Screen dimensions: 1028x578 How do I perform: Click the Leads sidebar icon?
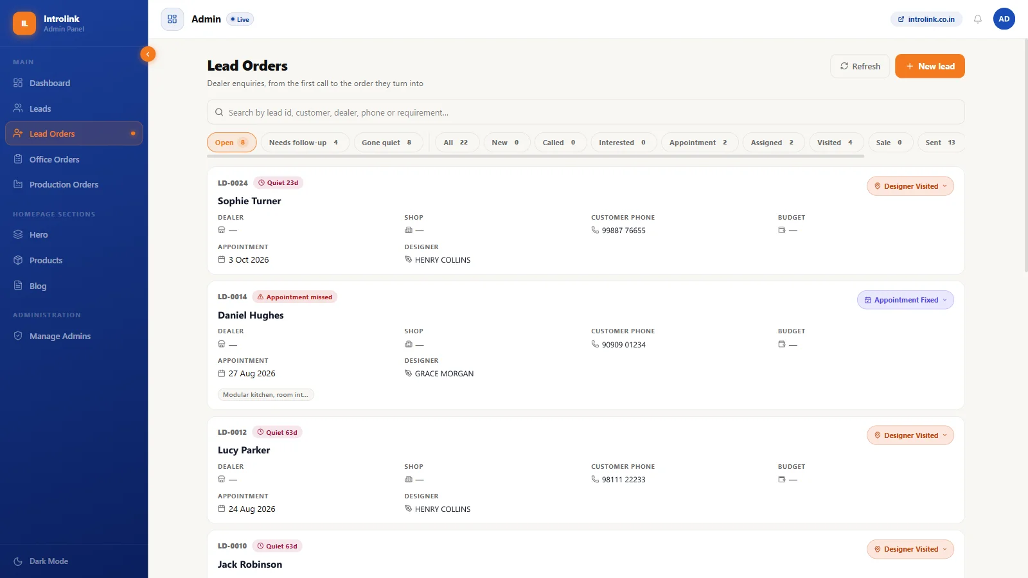click(18, 109)
